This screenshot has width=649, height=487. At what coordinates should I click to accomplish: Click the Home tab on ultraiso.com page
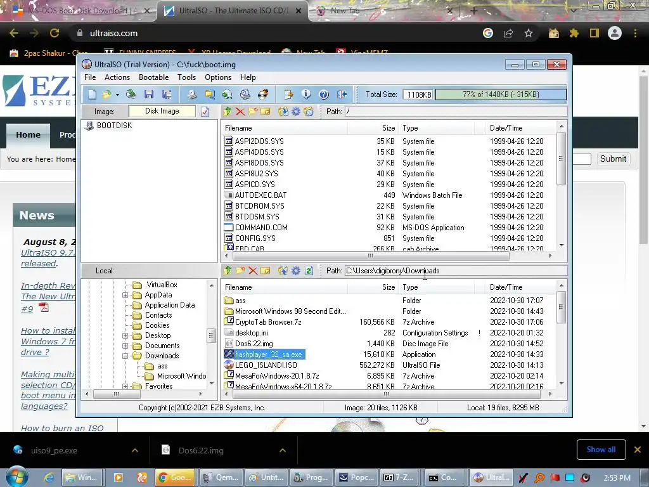point(28,135)
